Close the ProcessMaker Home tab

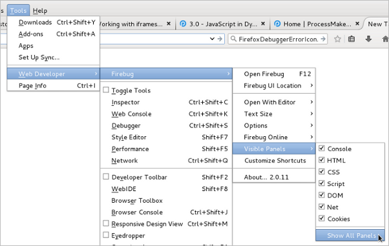click(x=357, y=23)
